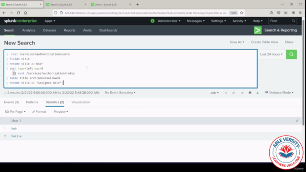Select the Statistics (2) tab
Screen dimensions: 306x172
pyautogui.click(x=55, y=102)
